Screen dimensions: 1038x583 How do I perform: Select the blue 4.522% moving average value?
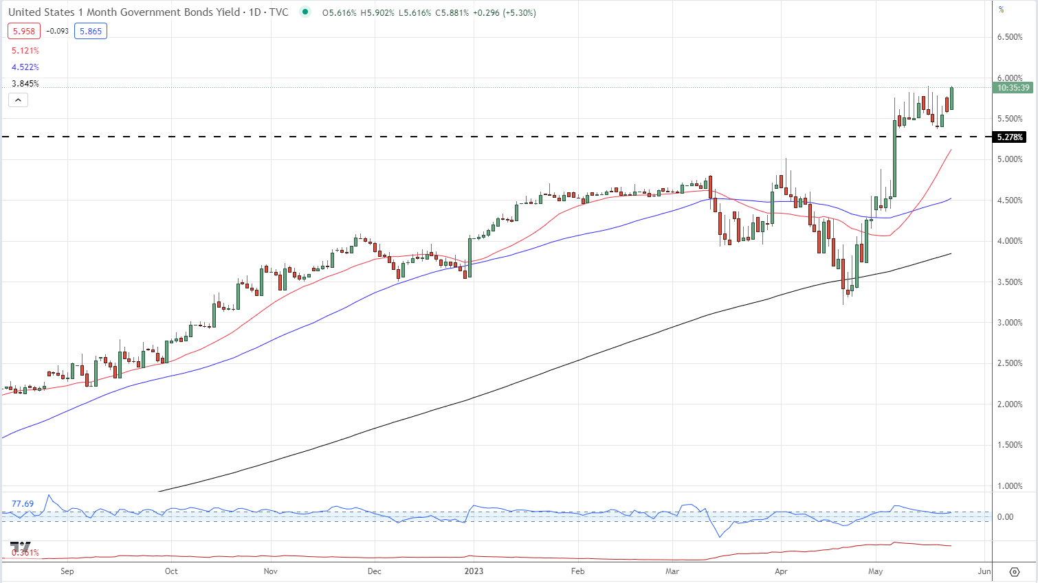click(x=25, y=67)
